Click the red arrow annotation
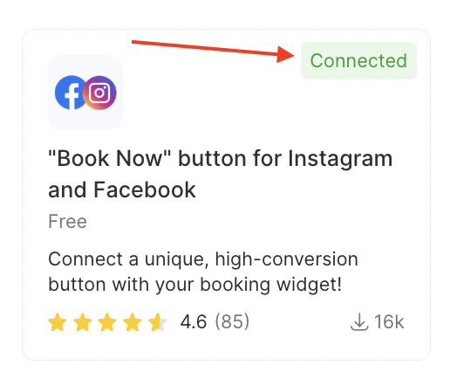 (213, 52)
